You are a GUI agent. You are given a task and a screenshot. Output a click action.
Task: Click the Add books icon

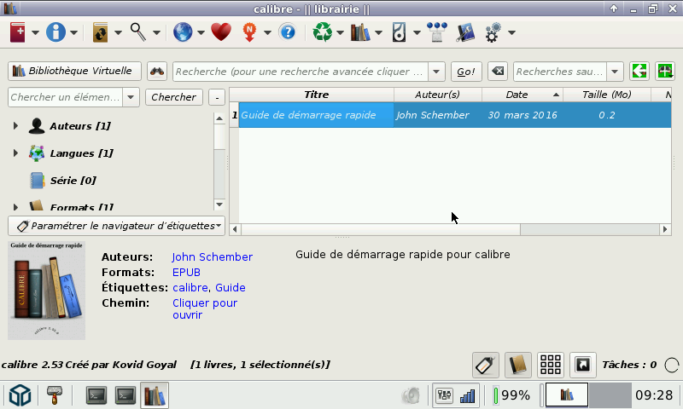19,32
